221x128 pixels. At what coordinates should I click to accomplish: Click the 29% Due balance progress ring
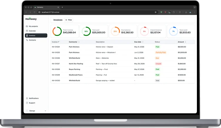(115, 31)
